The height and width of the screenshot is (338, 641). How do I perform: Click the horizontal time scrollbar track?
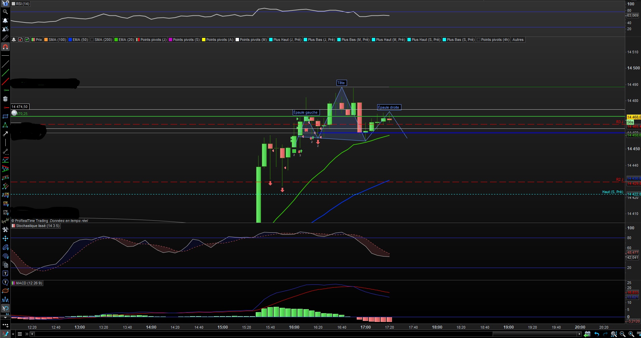pyautogui.click(x=306, y=334)
